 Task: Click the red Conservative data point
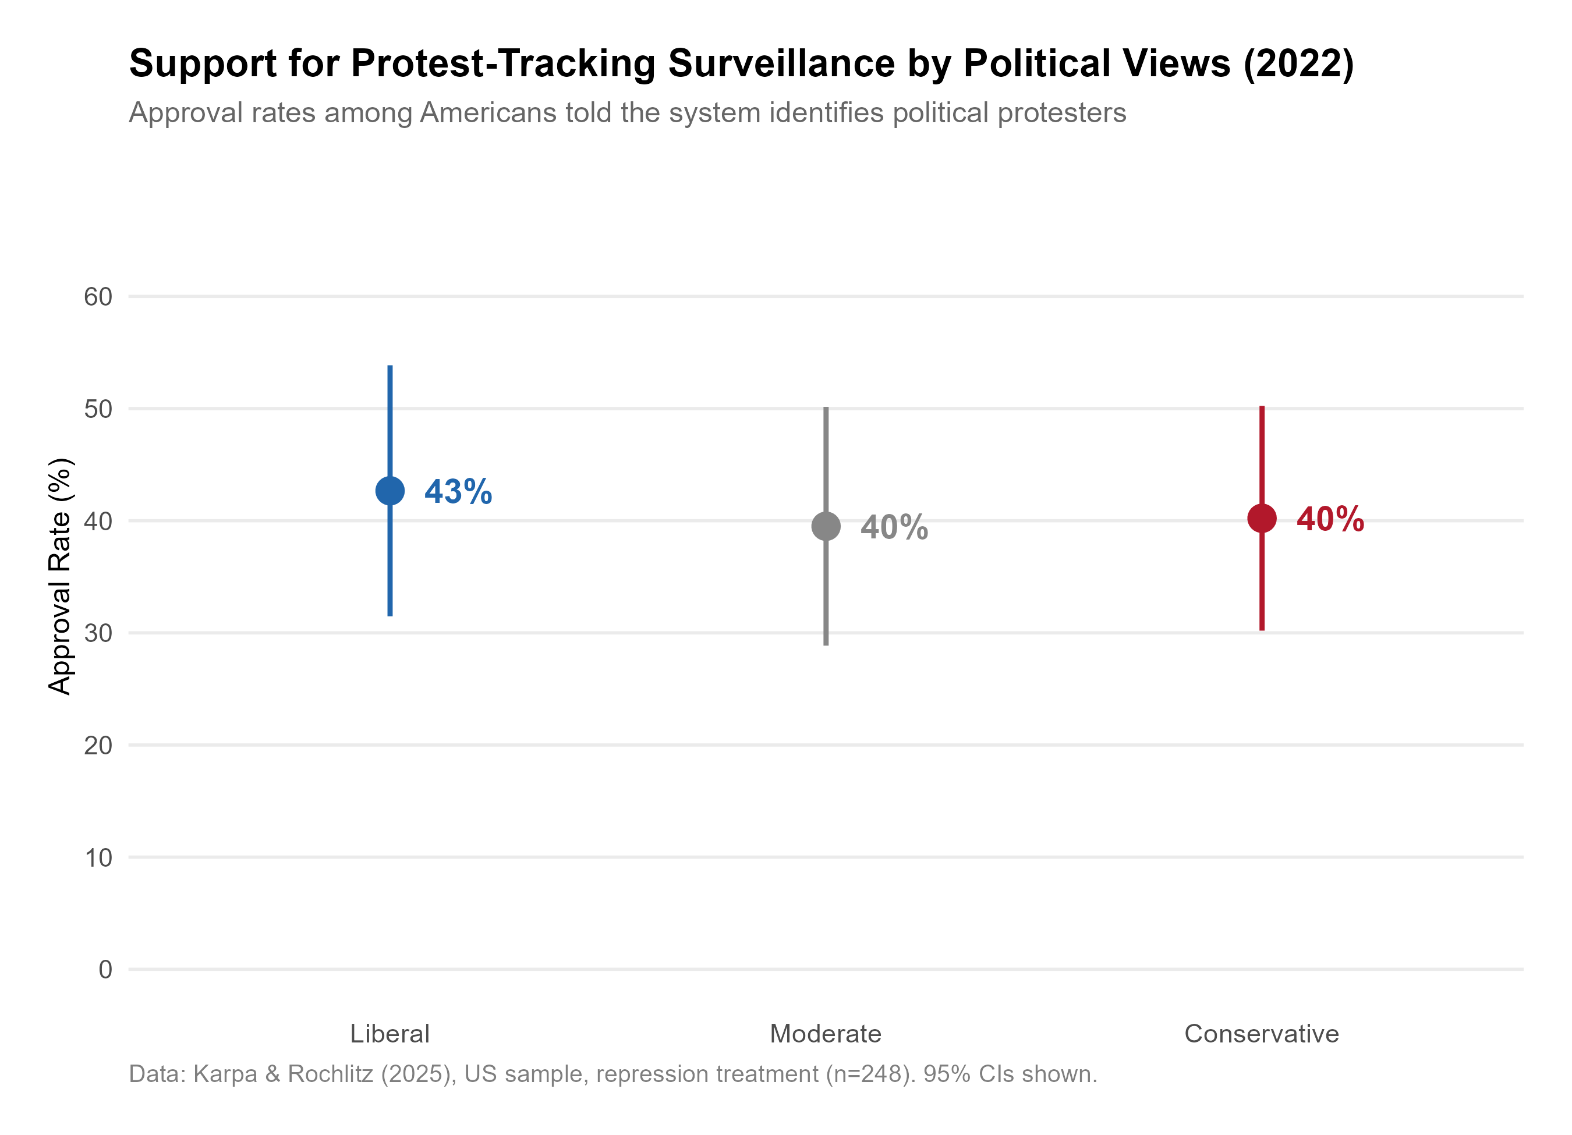(1262, 517)
